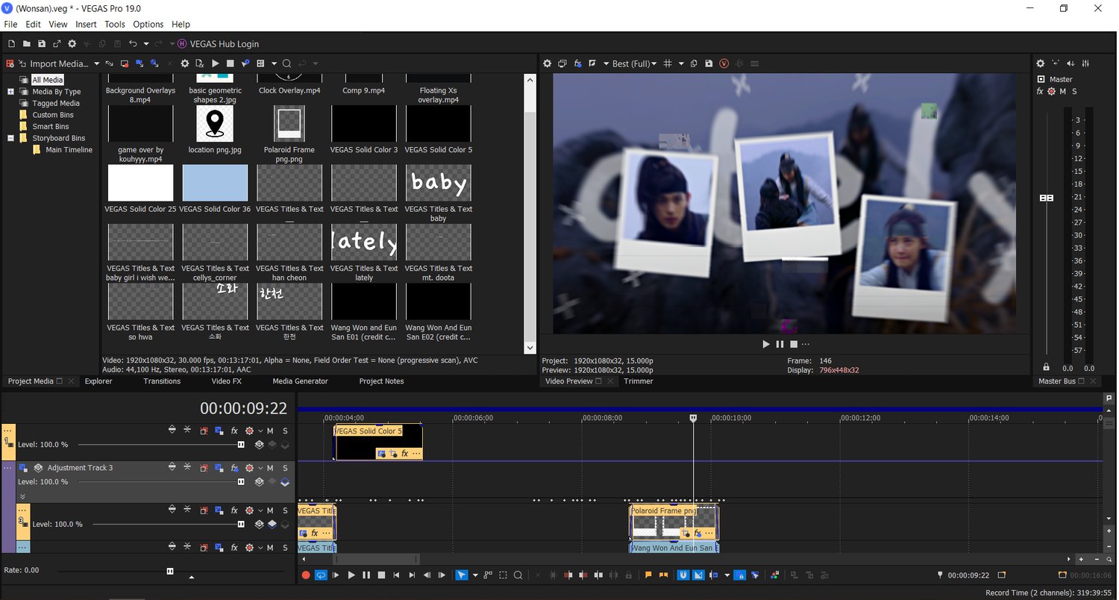The height and width of the screenshot is (600, 1119).
Task: Click the timeline Record button
Action: [x=306, y=575]
